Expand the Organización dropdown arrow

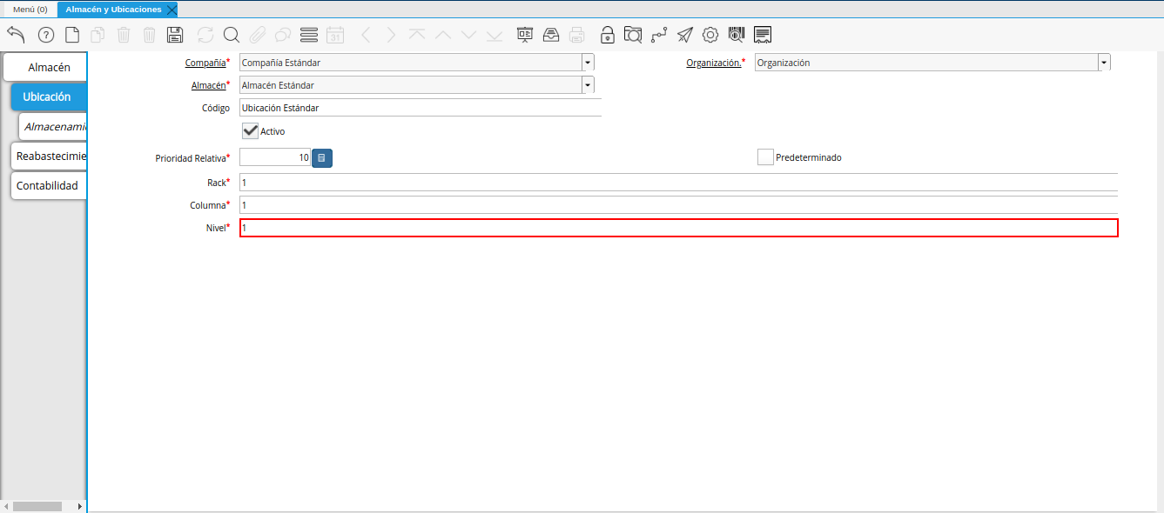[1104, 63]
